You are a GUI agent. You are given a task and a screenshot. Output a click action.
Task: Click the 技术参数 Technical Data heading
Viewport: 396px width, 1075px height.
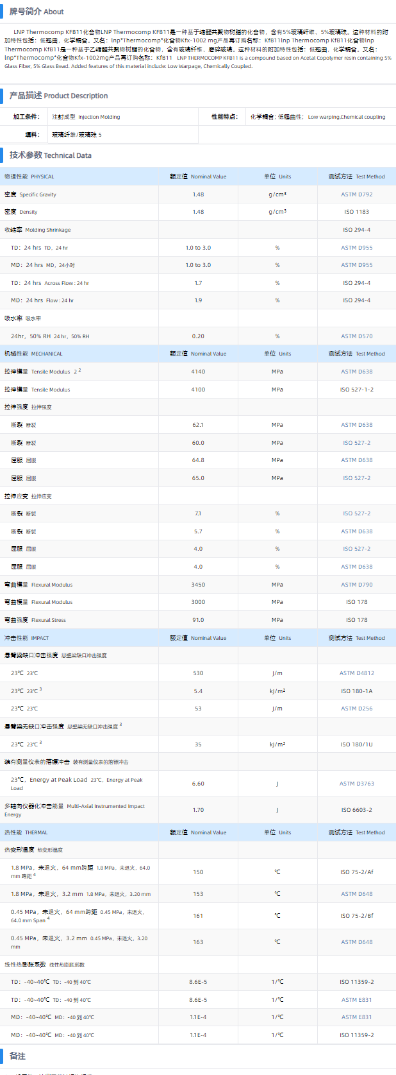[50, 155]
